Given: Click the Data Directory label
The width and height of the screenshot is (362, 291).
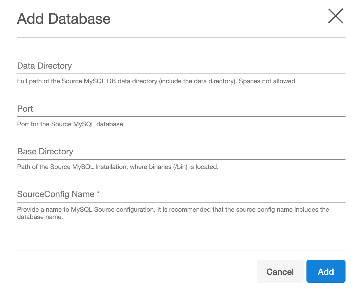Looking at the screenshot, I should pos(44,66).
